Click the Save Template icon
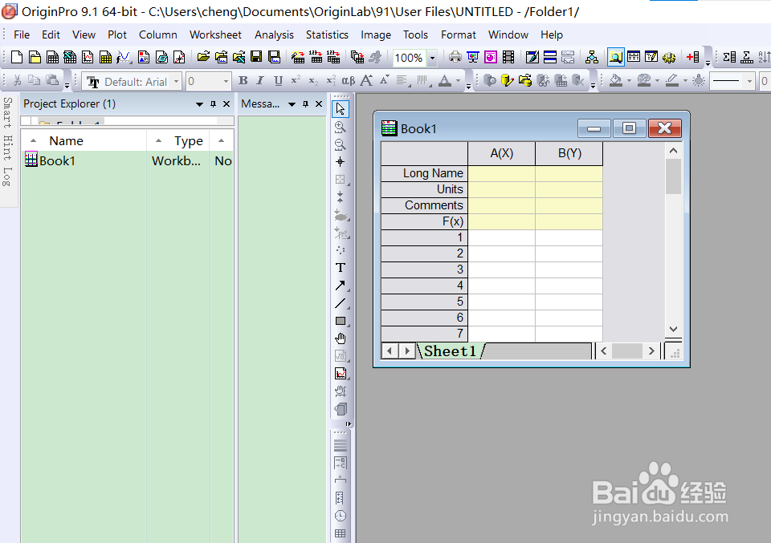The width and height of the screenshot is (771, 543). tap(274, 58)
